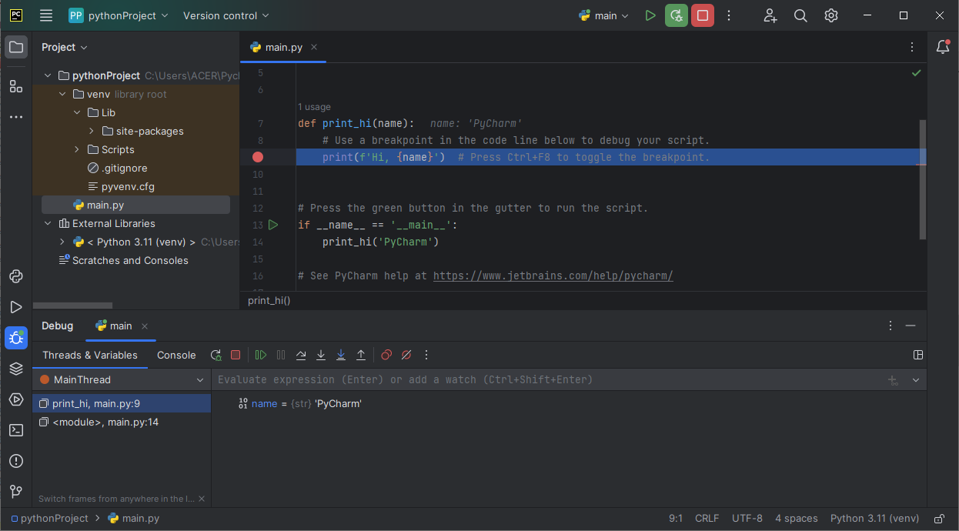
Task: Click '4 spaces' indent setting
Action: (x=797, y=519)
